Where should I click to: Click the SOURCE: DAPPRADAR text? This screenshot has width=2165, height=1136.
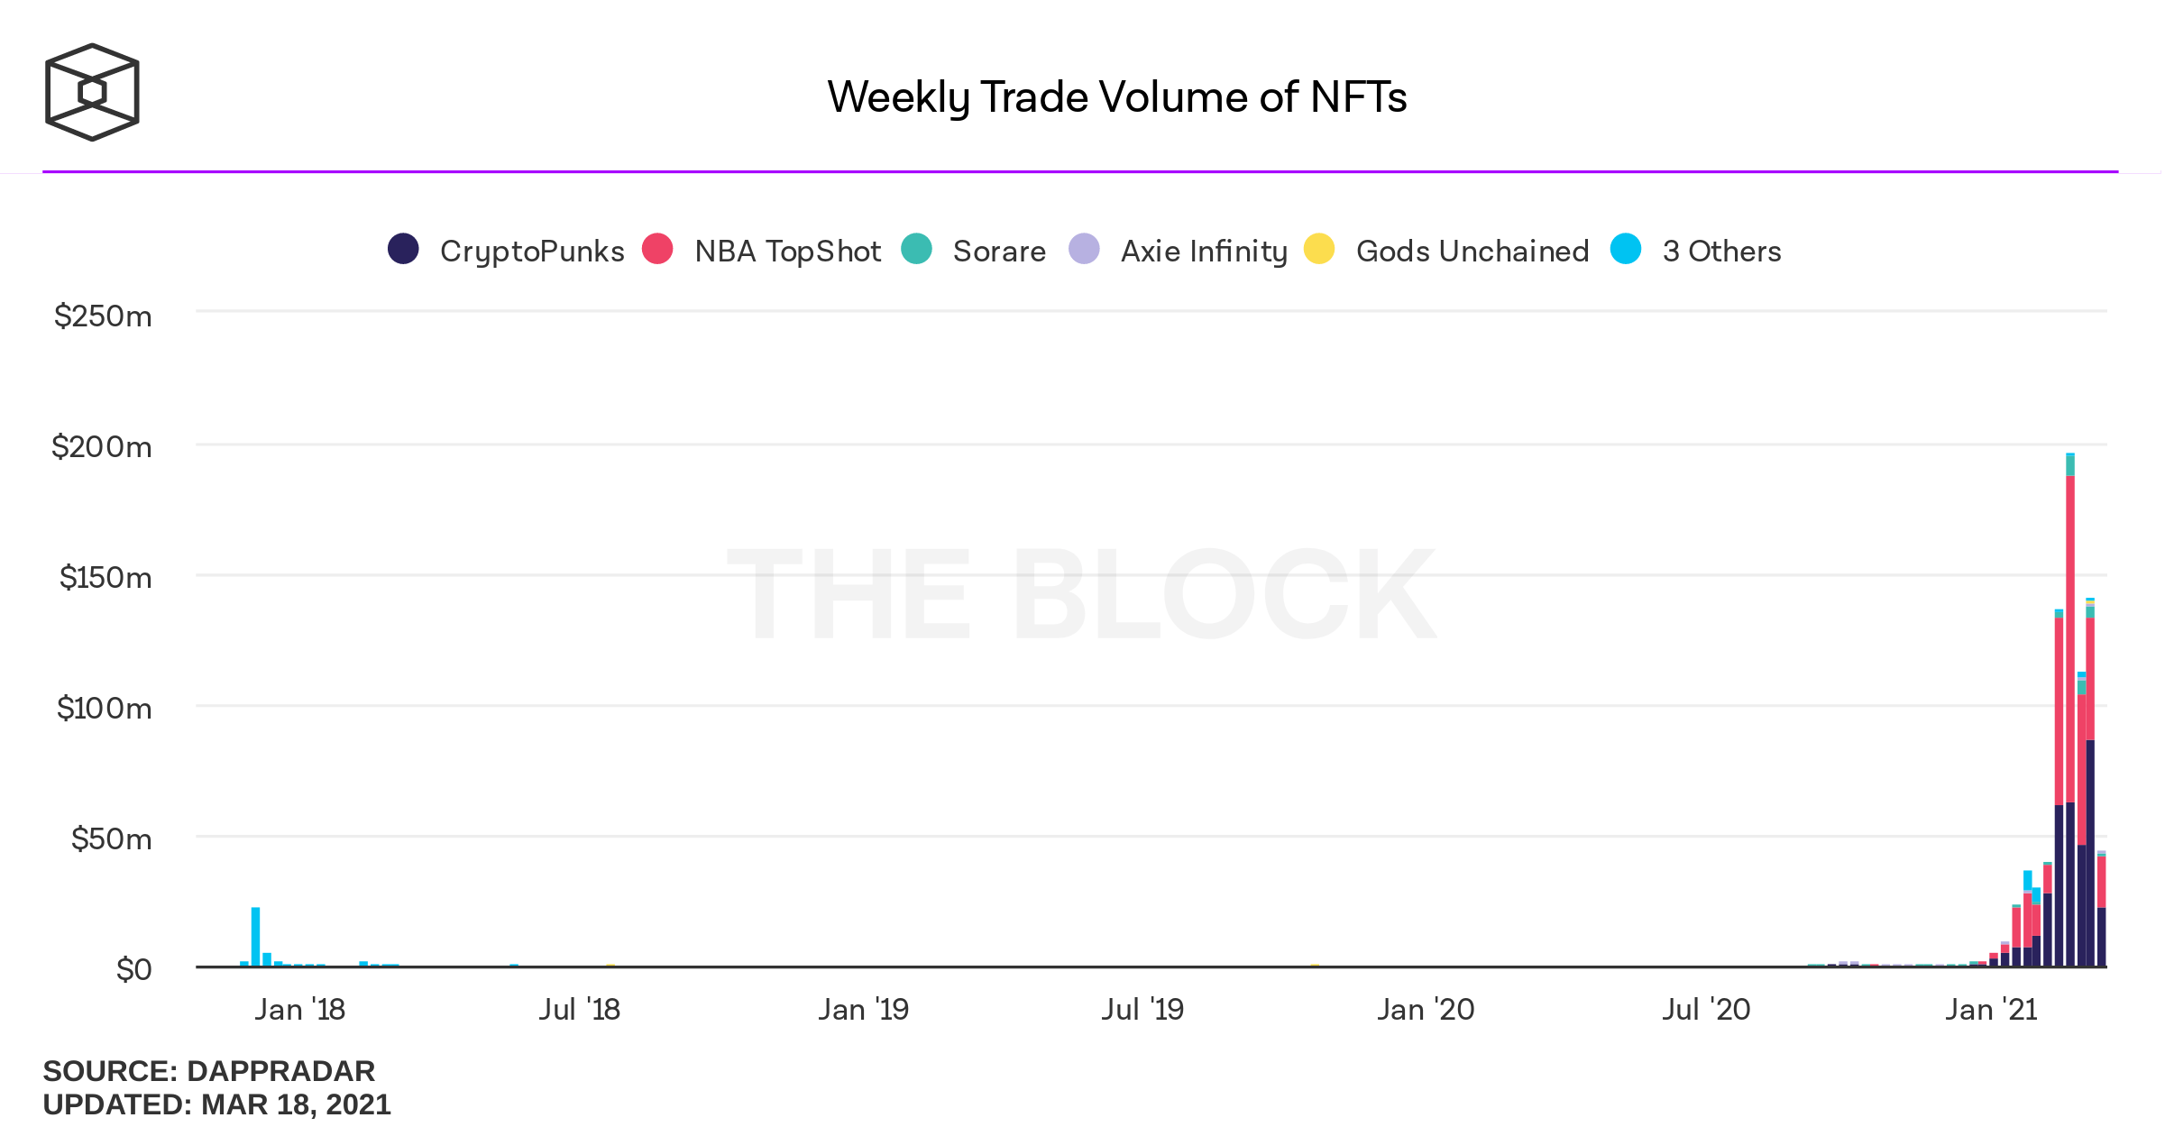tap(208, 1071)
